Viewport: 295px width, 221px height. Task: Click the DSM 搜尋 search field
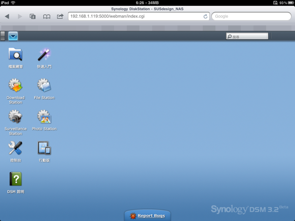247,36
